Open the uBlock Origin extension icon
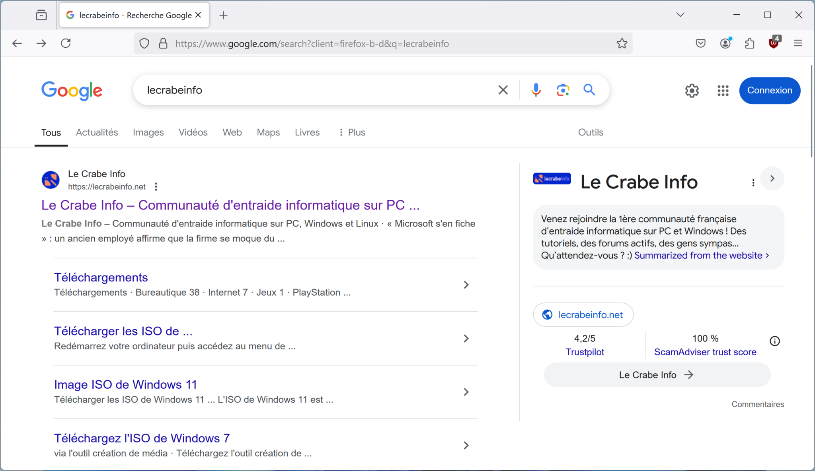The width and height of the screenshot is (815, 471). (774, 43)
